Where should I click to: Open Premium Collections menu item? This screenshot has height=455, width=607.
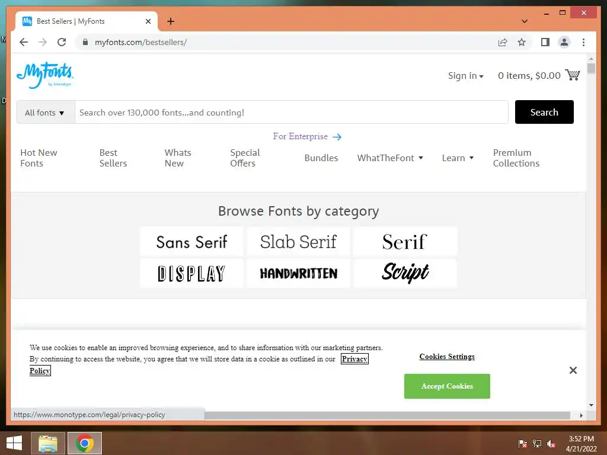[x=516, y=158]
